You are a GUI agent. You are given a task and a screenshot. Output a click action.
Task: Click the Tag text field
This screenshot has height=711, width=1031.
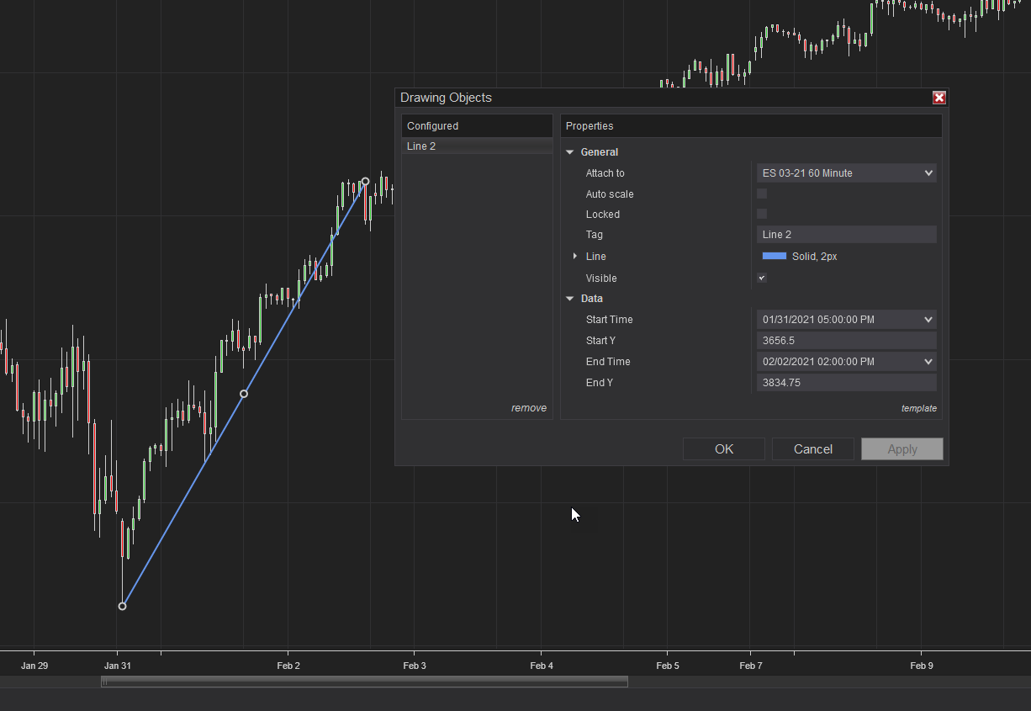(x=846, y=235)
